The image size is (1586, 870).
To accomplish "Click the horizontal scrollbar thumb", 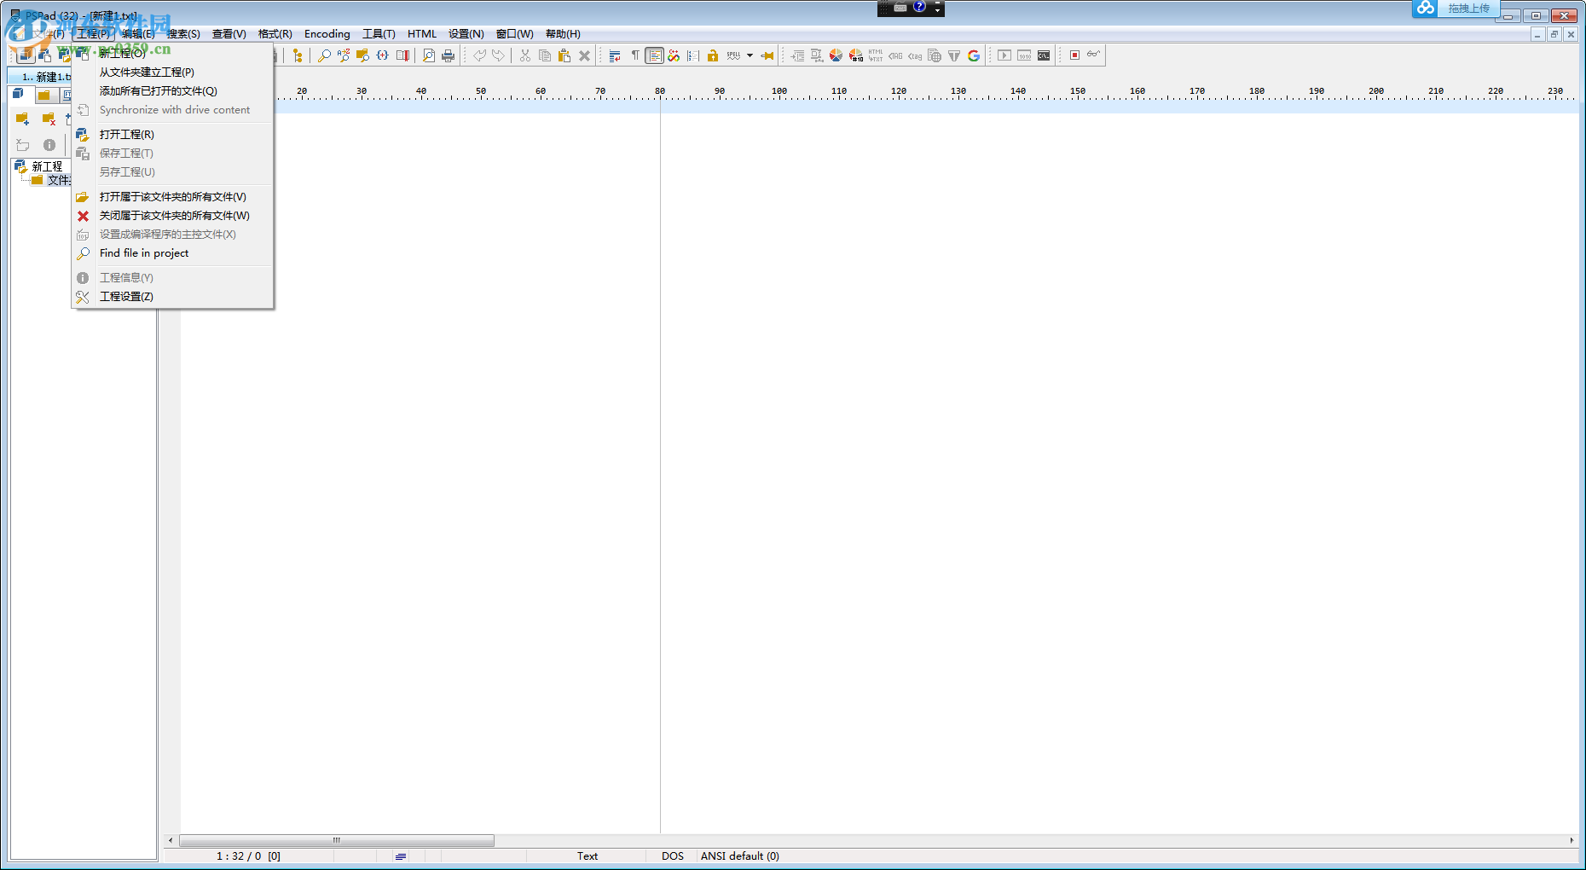I will [x=337, y=840].
